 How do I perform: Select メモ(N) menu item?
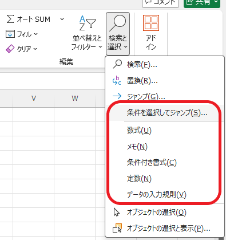point(165,147)
